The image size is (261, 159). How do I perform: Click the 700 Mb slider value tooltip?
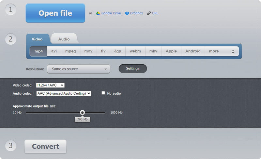[x=83, y=119]
